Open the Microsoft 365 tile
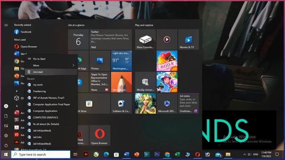This screenshot has width=285, height=160. tap(167, 104)
